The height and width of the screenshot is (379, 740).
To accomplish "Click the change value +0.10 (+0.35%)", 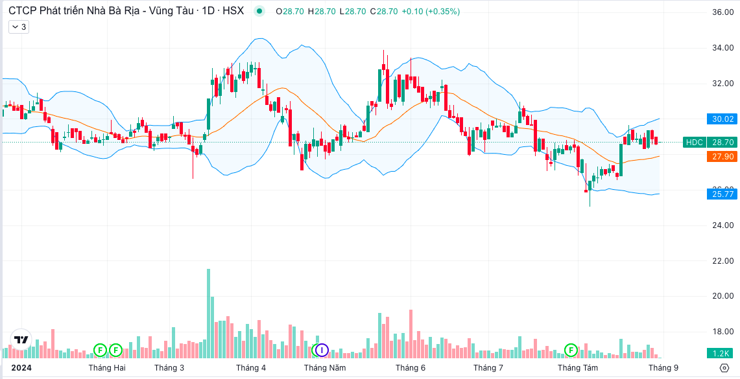I will click(431, 11).
